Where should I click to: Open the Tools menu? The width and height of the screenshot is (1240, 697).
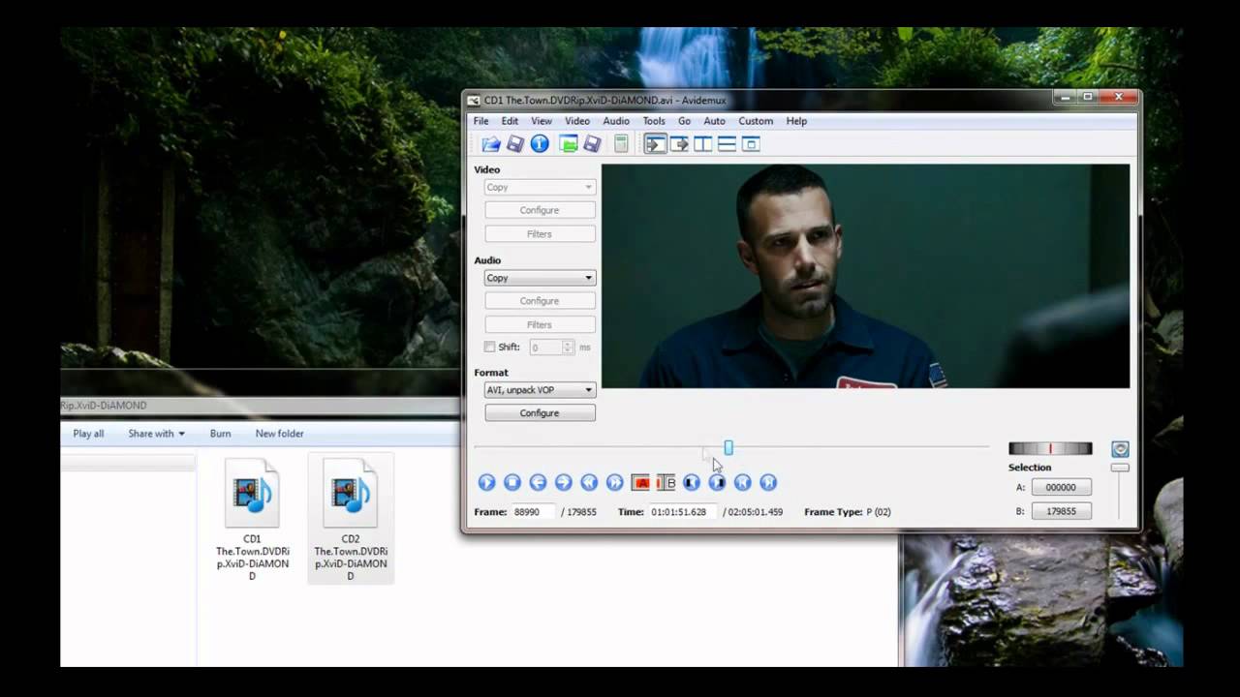click(x=654, y=121)
